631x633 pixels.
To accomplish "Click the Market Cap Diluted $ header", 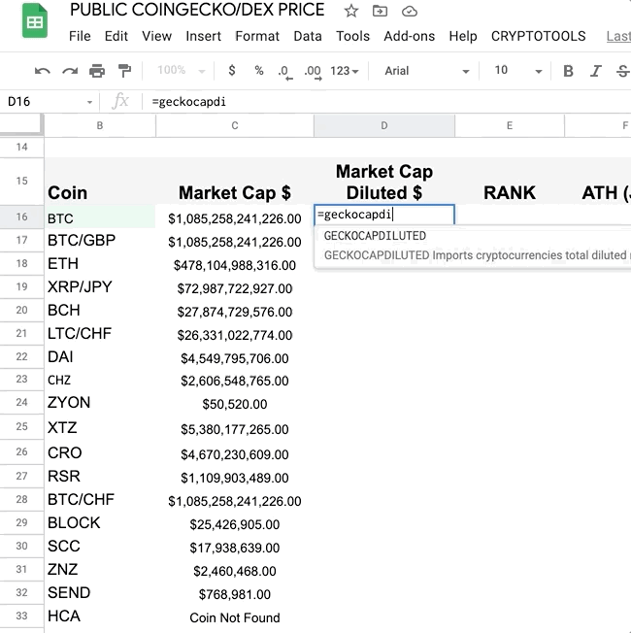I will point(384,182).
